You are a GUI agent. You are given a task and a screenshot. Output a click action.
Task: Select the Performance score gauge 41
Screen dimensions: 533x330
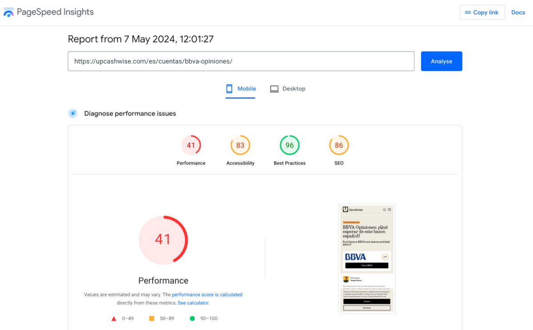click(x=191, y=145)
